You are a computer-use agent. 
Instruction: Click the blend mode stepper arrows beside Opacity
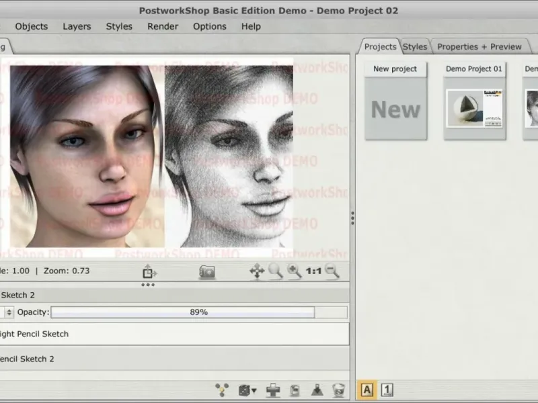coord(9,312)
